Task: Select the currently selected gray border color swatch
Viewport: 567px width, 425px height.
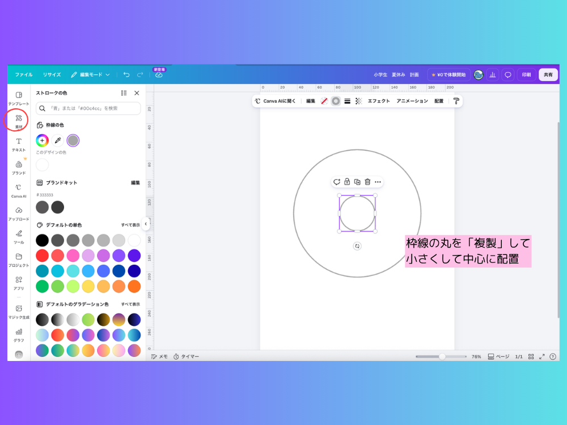Action: pyautogui.click(x=73, y=140)
